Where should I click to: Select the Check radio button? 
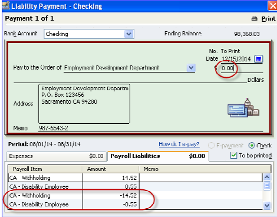click(x=252, y=146)
